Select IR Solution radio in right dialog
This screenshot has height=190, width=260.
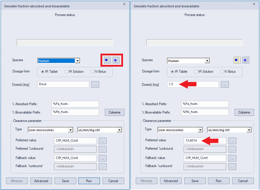[x=204, y=72]
